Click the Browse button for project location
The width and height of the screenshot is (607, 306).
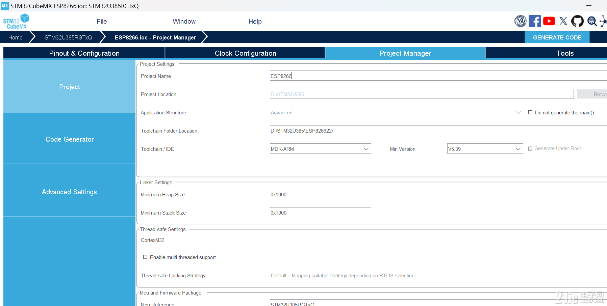(x=592, y=94)
